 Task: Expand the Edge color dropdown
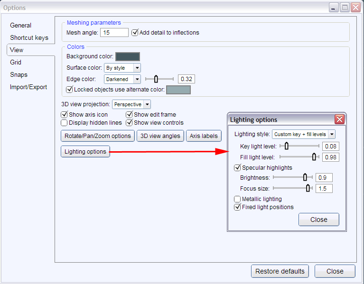pyautogui.click(x=122, y=79)
